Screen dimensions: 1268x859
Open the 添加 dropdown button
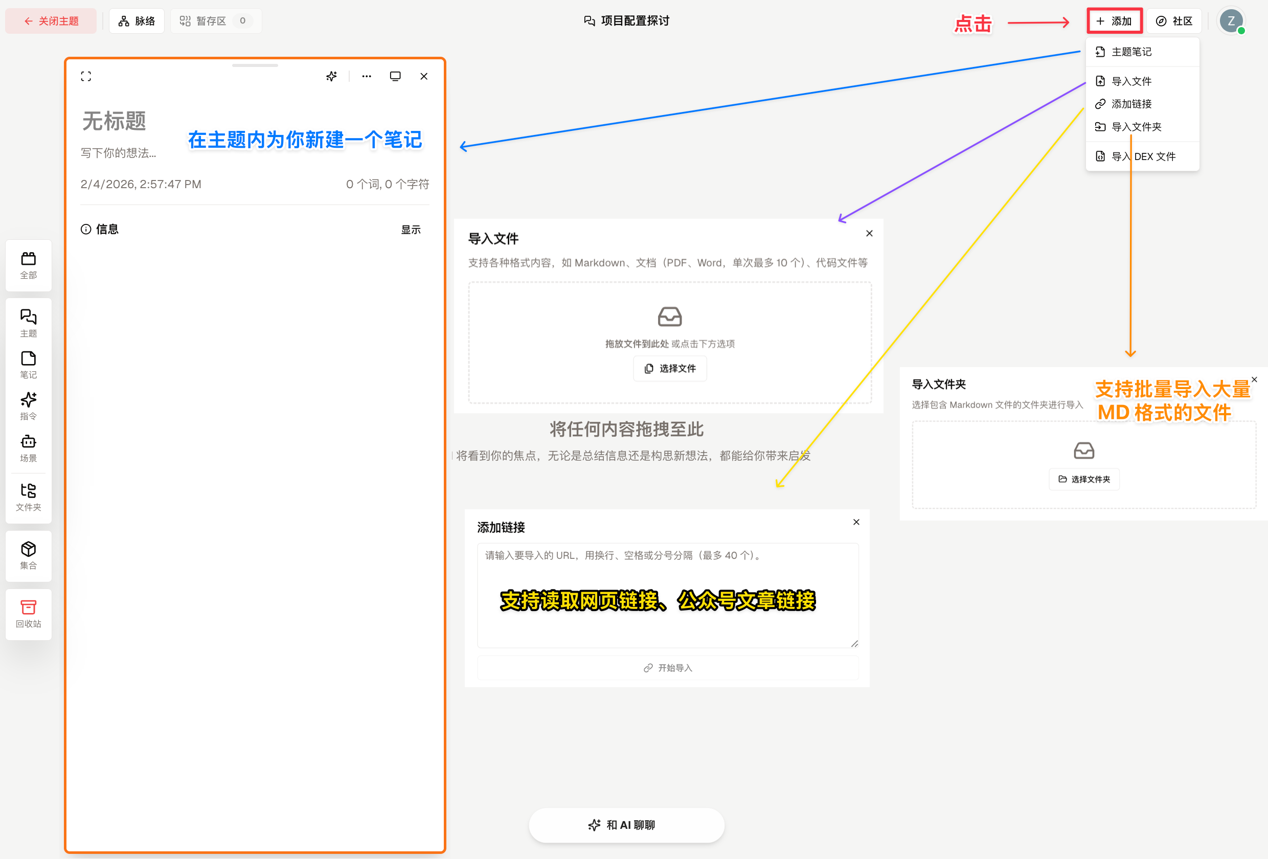[x=1114, y=21]
